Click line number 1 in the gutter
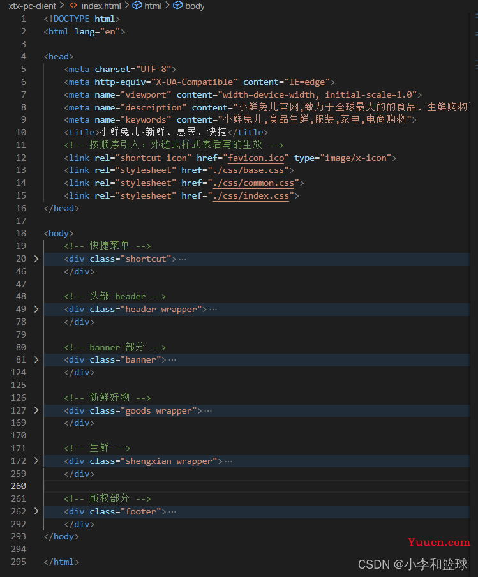The height and width of the screenshot is (577, 478). (x=24, y=19)
